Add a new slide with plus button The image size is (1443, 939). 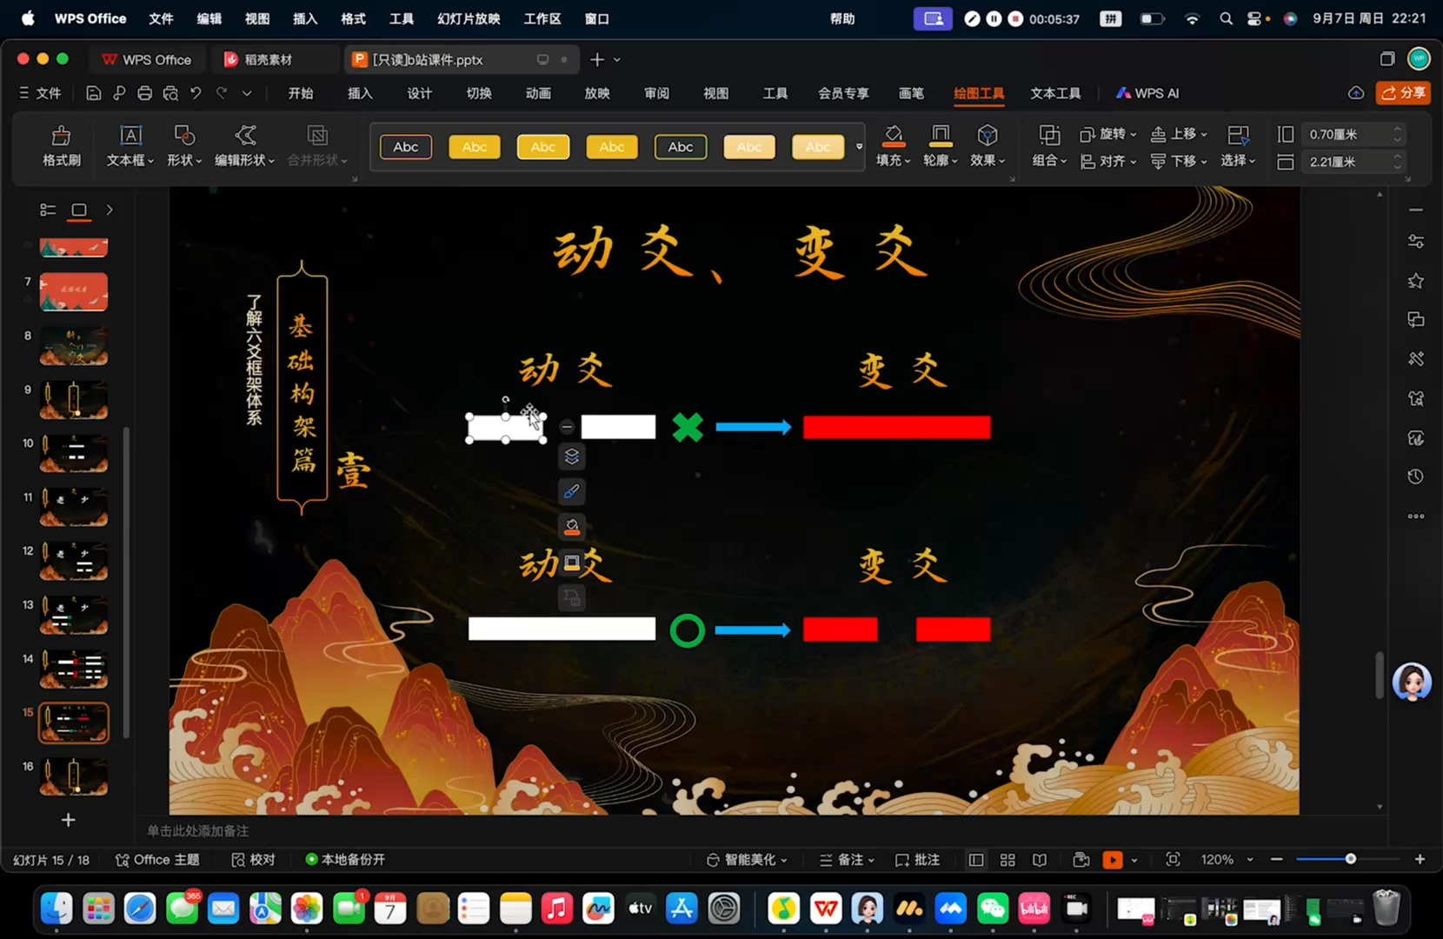(x=68, y=820)
